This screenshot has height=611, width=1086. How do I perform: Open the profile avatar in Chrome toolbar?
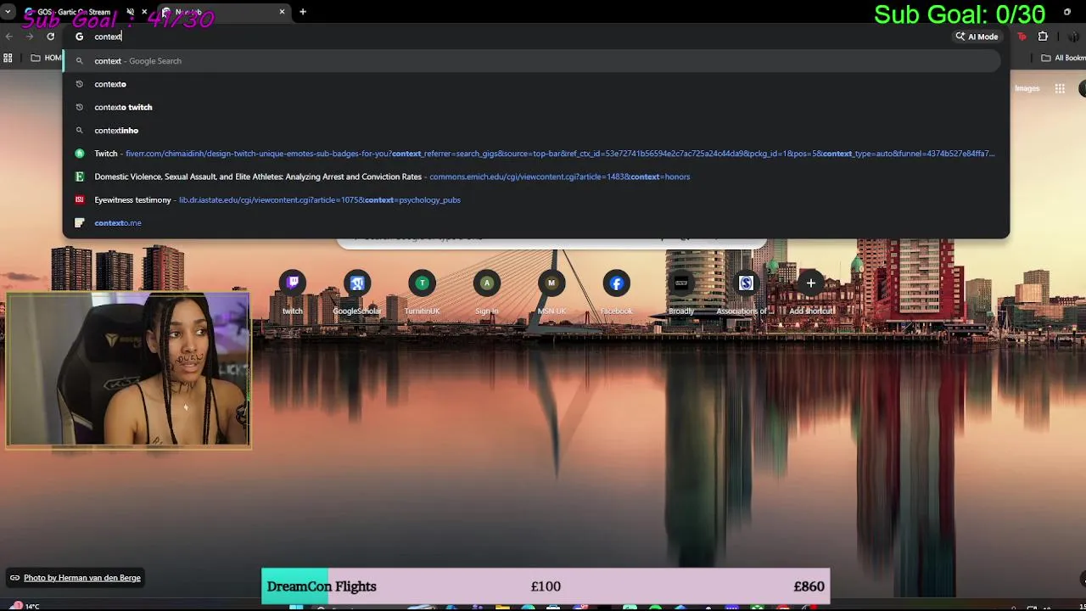(1074, 36)
